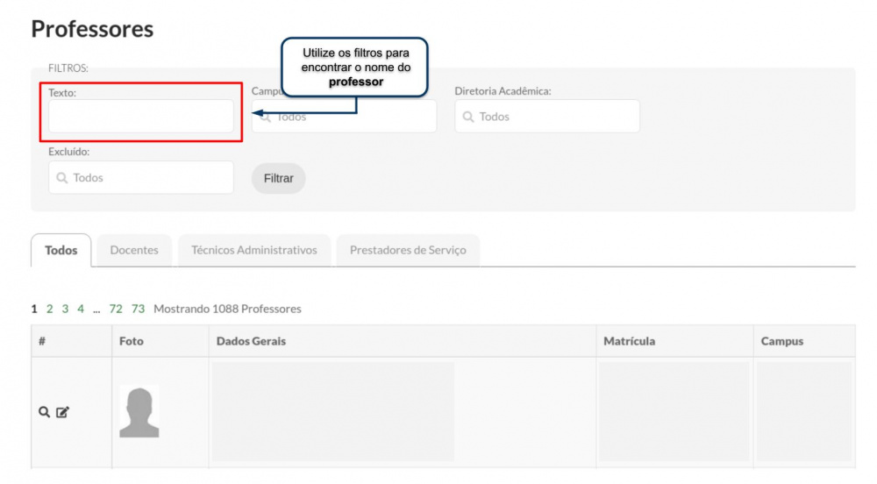The width and height of the screenshot is (877, 484).
Task: Click the search icon in Excluído field
Action: click(x=62, y=178)
